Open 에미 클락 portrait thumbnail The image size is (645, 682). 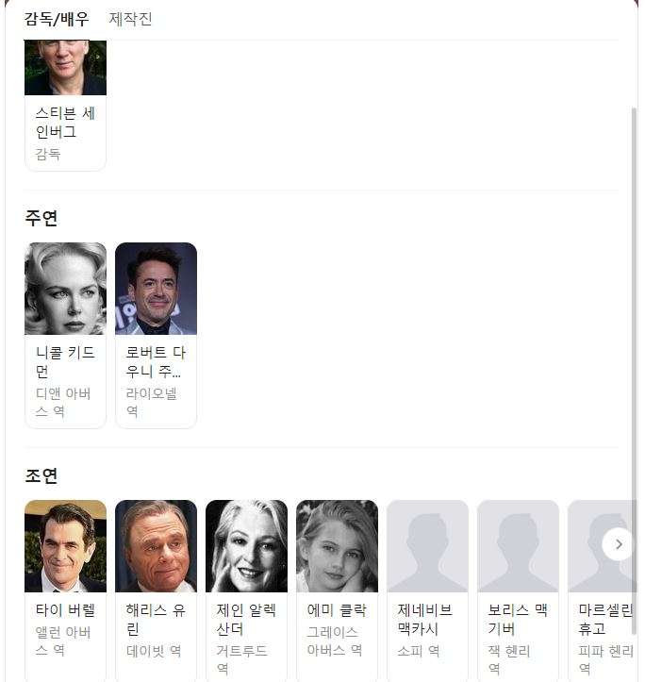coord(337,546)
